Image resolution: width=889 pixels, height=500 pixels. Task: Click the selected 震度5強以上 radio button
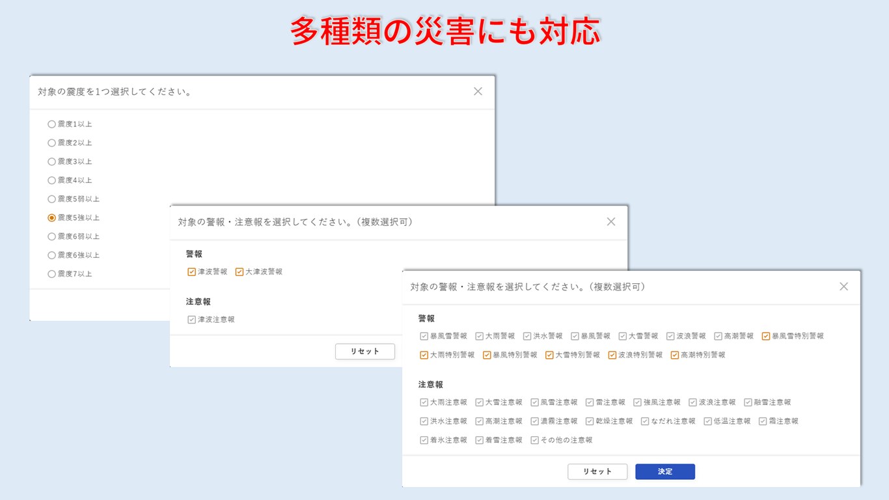coord(52,218)
